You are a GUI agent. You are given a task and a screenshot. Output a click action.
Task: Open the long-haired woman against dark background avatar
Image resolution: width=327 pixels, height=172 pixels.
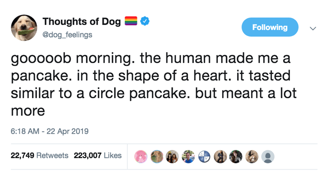pos(236,156)
